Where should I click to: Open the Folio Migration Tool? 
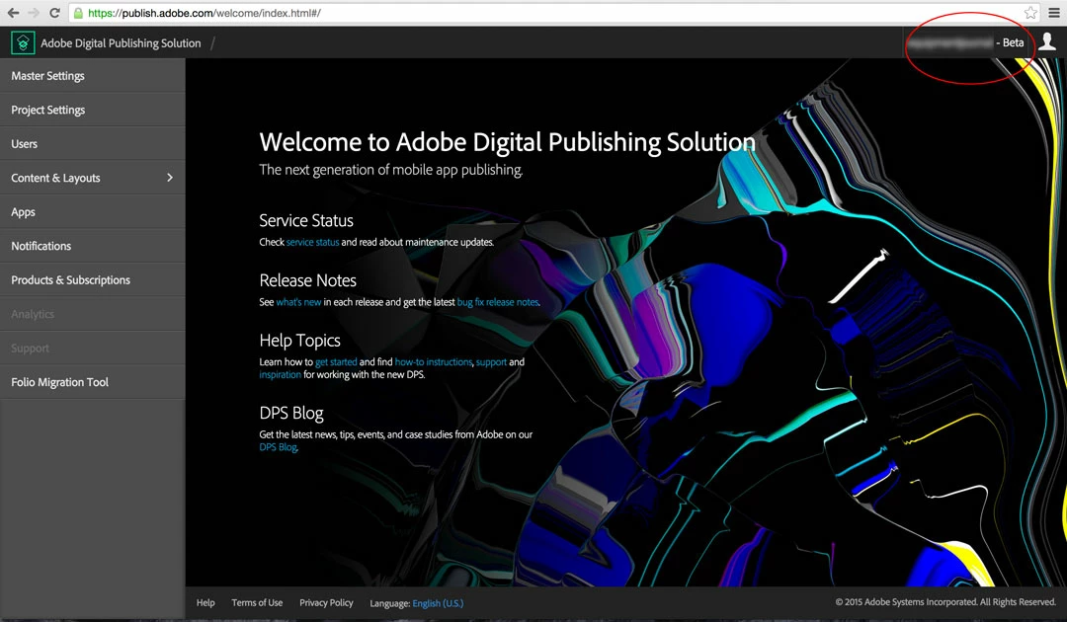93,381
